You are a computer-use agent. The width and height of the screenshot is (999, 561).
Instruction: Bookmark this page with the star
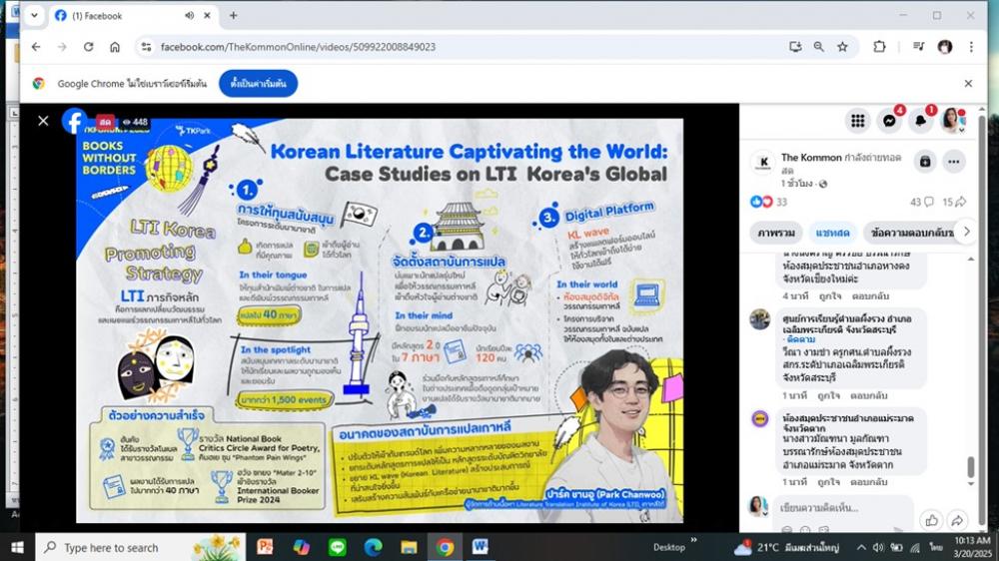(842, 47)
